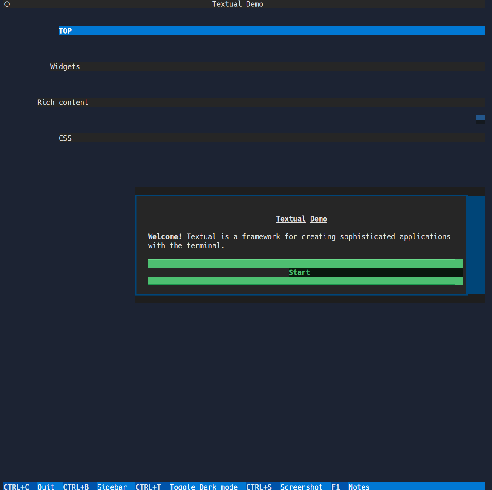Jump to the Widgets section
Image resolution: width=492 pixels, height=490 pixels.
point(267,66)
